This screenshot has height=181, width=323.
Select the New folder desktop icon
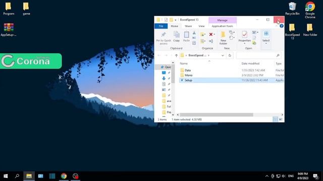[x=310, y=30]
